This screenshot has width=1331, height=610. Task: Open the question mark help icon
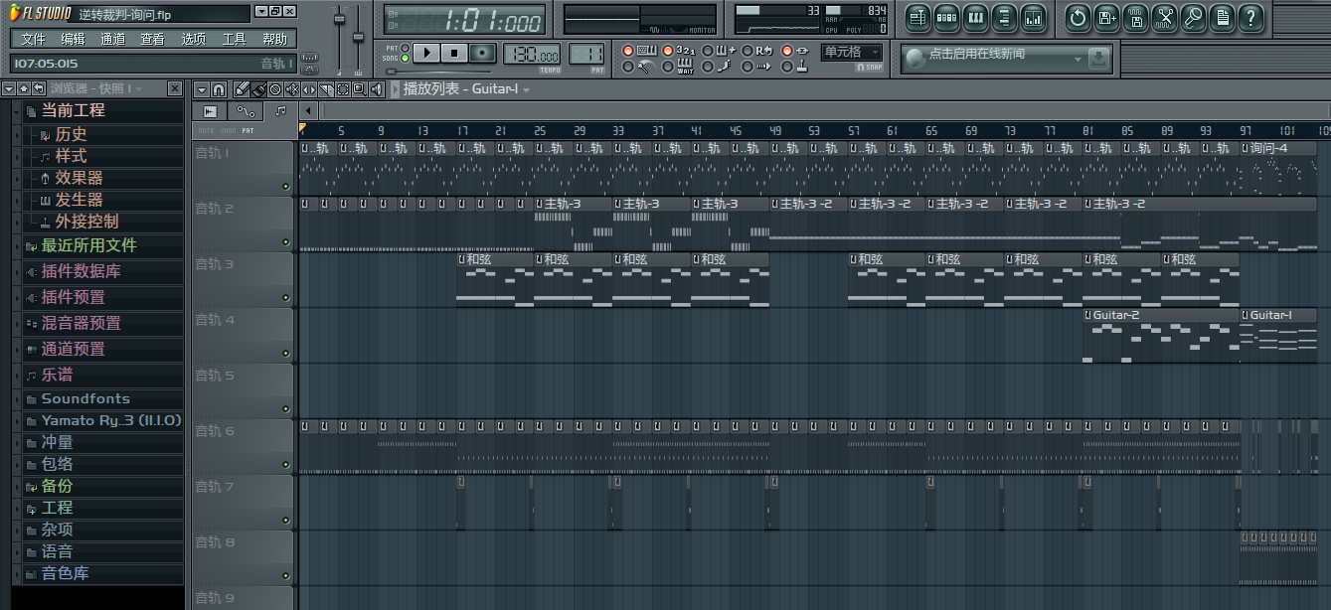(x=1250, y=17)
